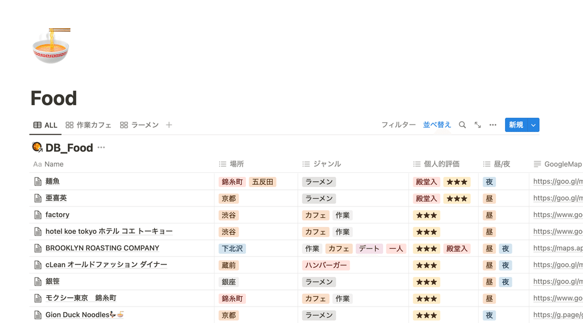This screenshot has width=583, height=323.
Task: Switch to the ラーメン view tab
Action: (139, 125)
